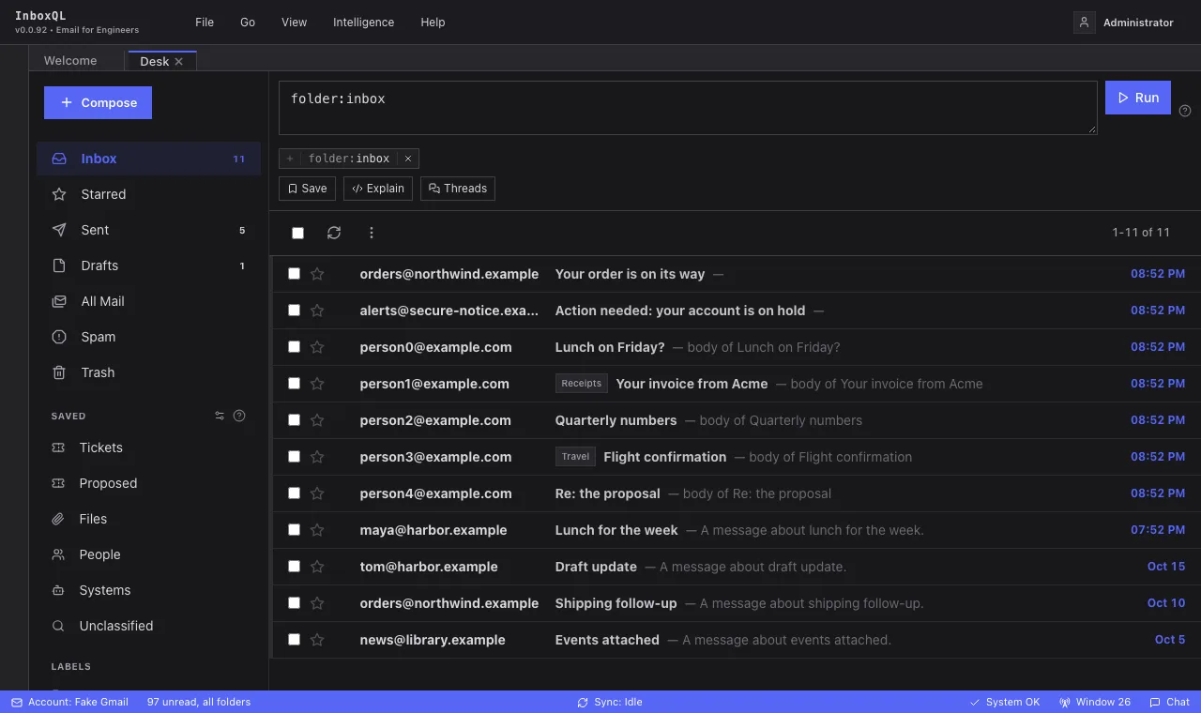Click 97 unread, all folders status
This screenshot has height=713, width=1201.
(199, 702)
